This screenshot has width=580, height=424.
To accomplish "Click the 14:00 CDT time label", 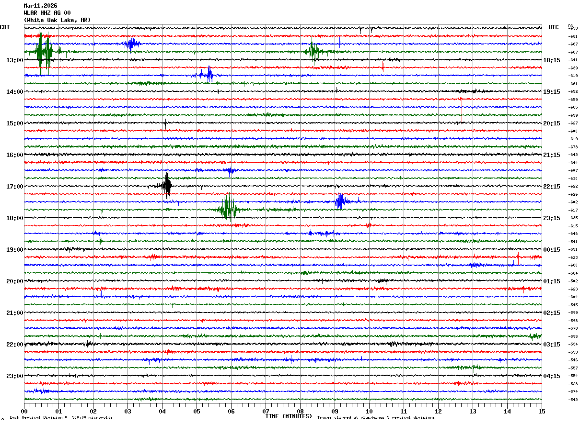I will tap(14, 92).
